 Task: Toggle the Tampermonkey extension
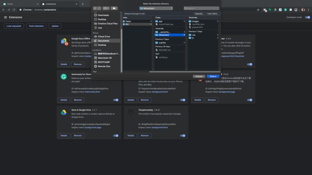(183, 136)
